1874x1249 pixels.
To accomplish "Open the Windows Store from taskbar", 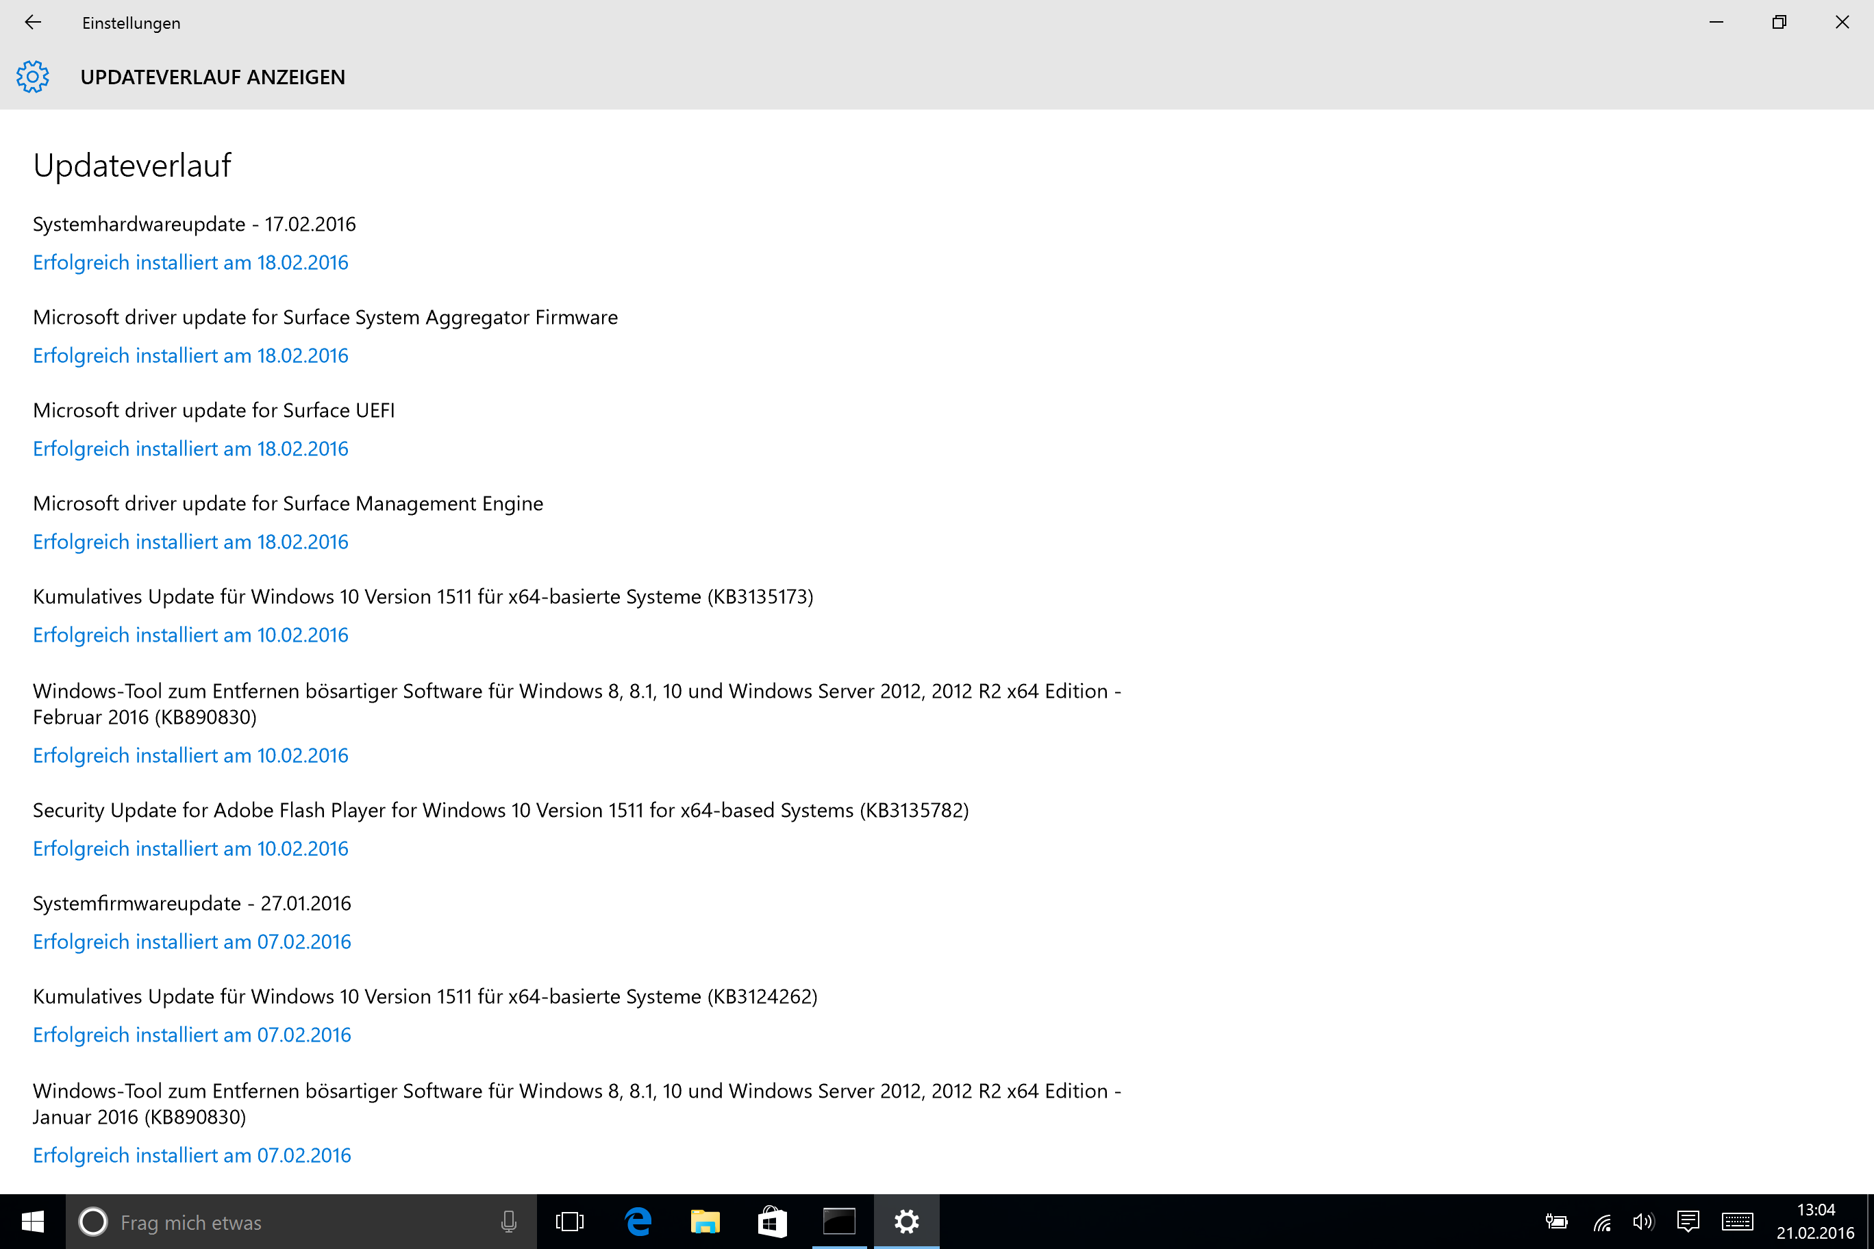I will coord(772,1221).
